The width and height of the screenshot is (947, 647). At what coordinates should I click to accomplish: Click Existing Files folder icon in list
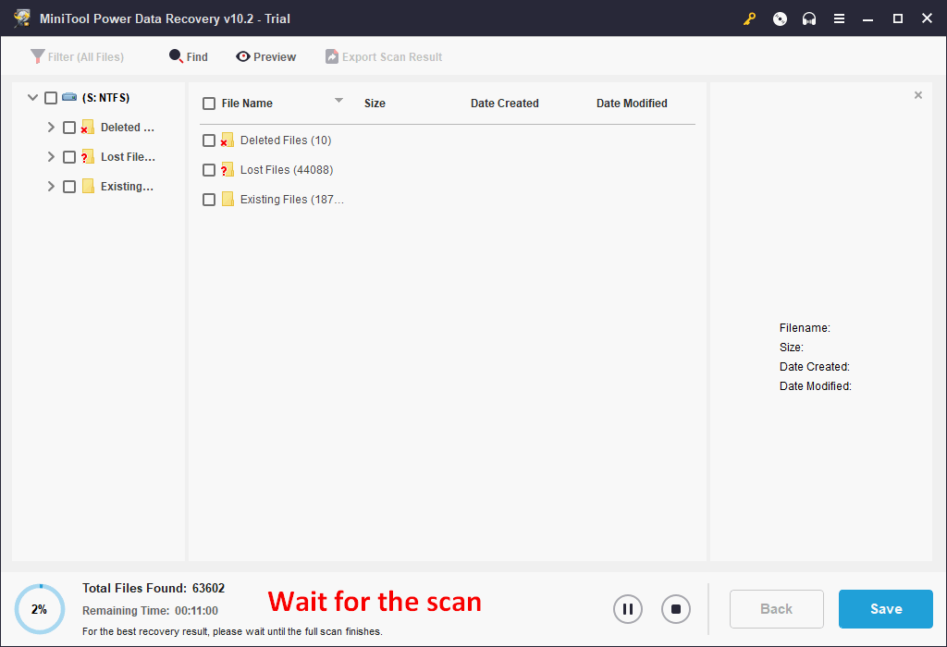228,199
